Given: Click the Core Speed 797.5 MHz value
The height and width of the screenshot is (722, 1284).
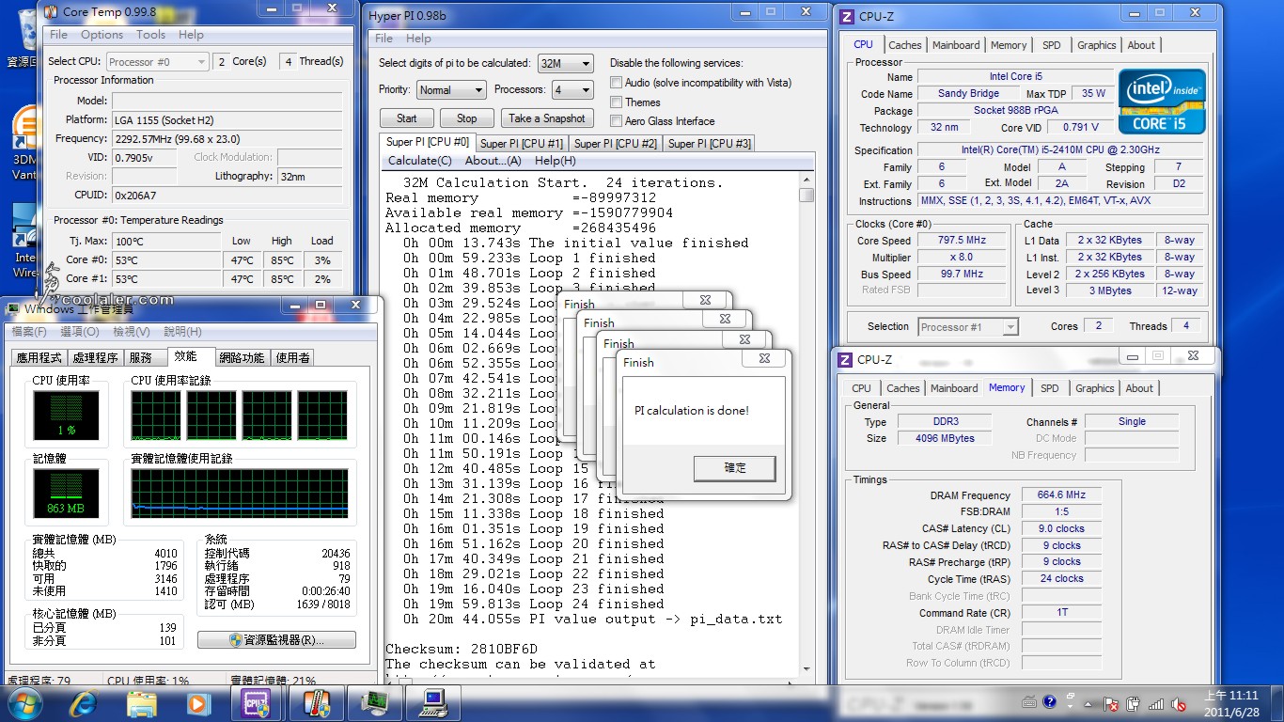Looking at the screenshot, I should pos(962,241).
